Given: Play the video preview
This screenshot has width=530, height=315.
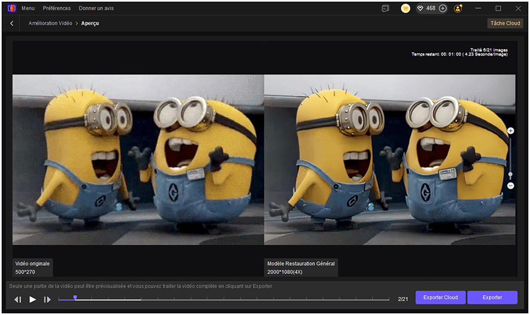Looking at the screenshot, I should click(32, 299).
